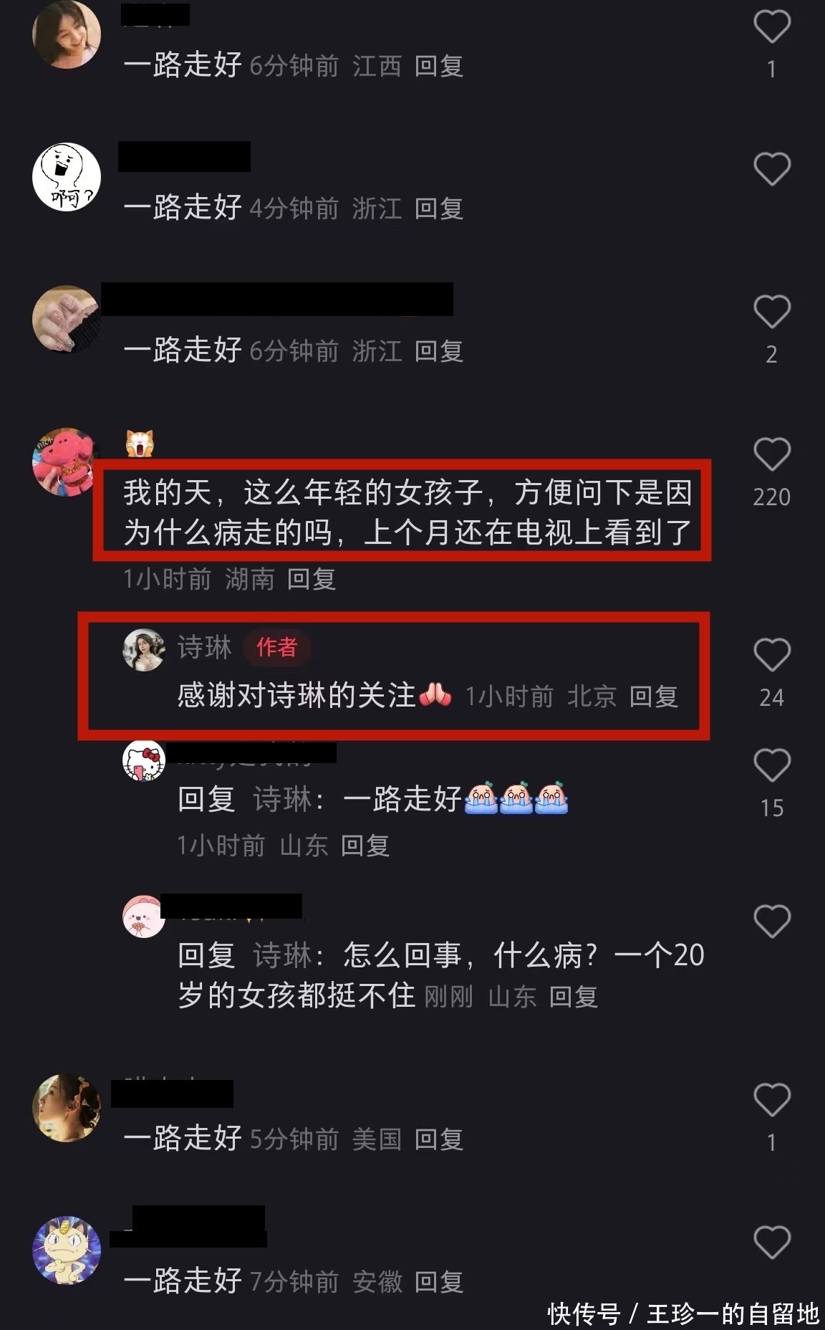Open 诗琳 author profile avatar
Viewport: 825px width, 1330px height.
[x=144, y=650]
